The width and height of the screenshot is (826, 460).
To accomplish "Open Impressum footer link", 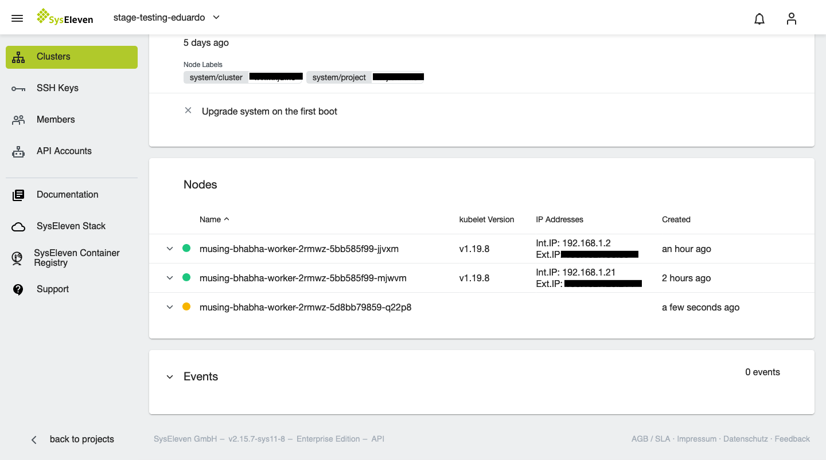I will (696, 439).
